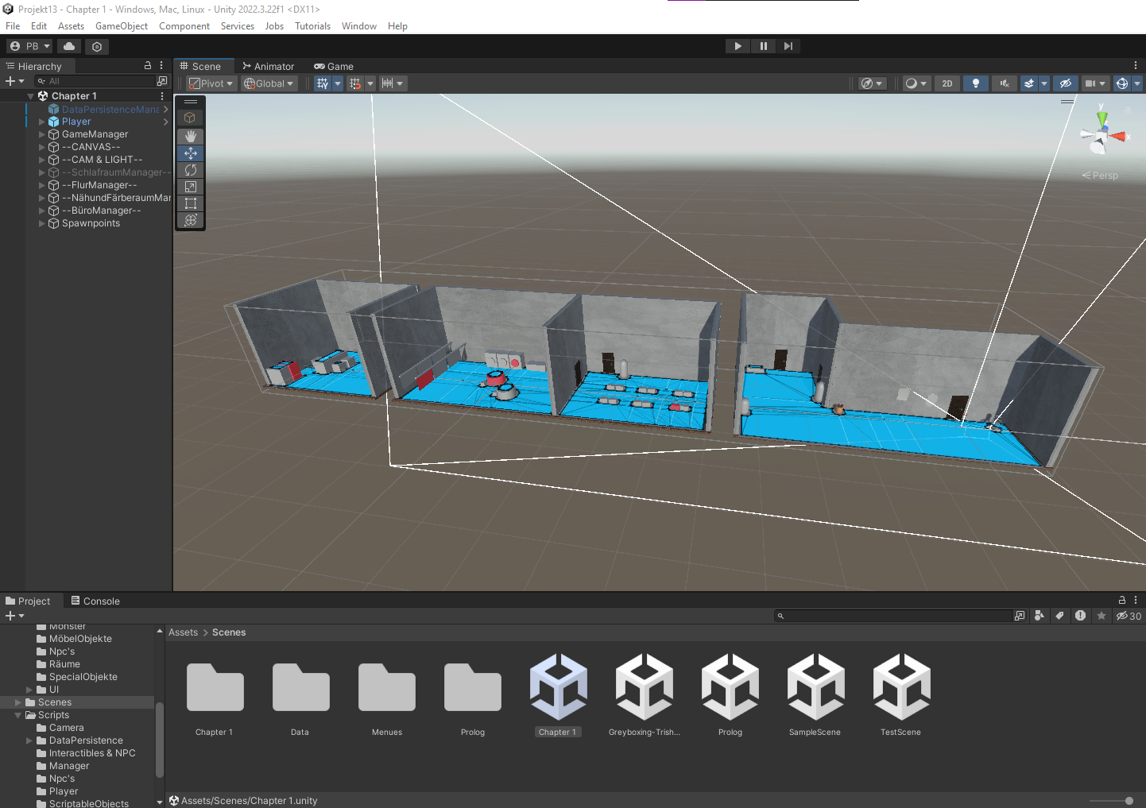The height and width of the screenshot is (808, 1146).
Task: Toggle 2D scene view mode
Action: 947,83
